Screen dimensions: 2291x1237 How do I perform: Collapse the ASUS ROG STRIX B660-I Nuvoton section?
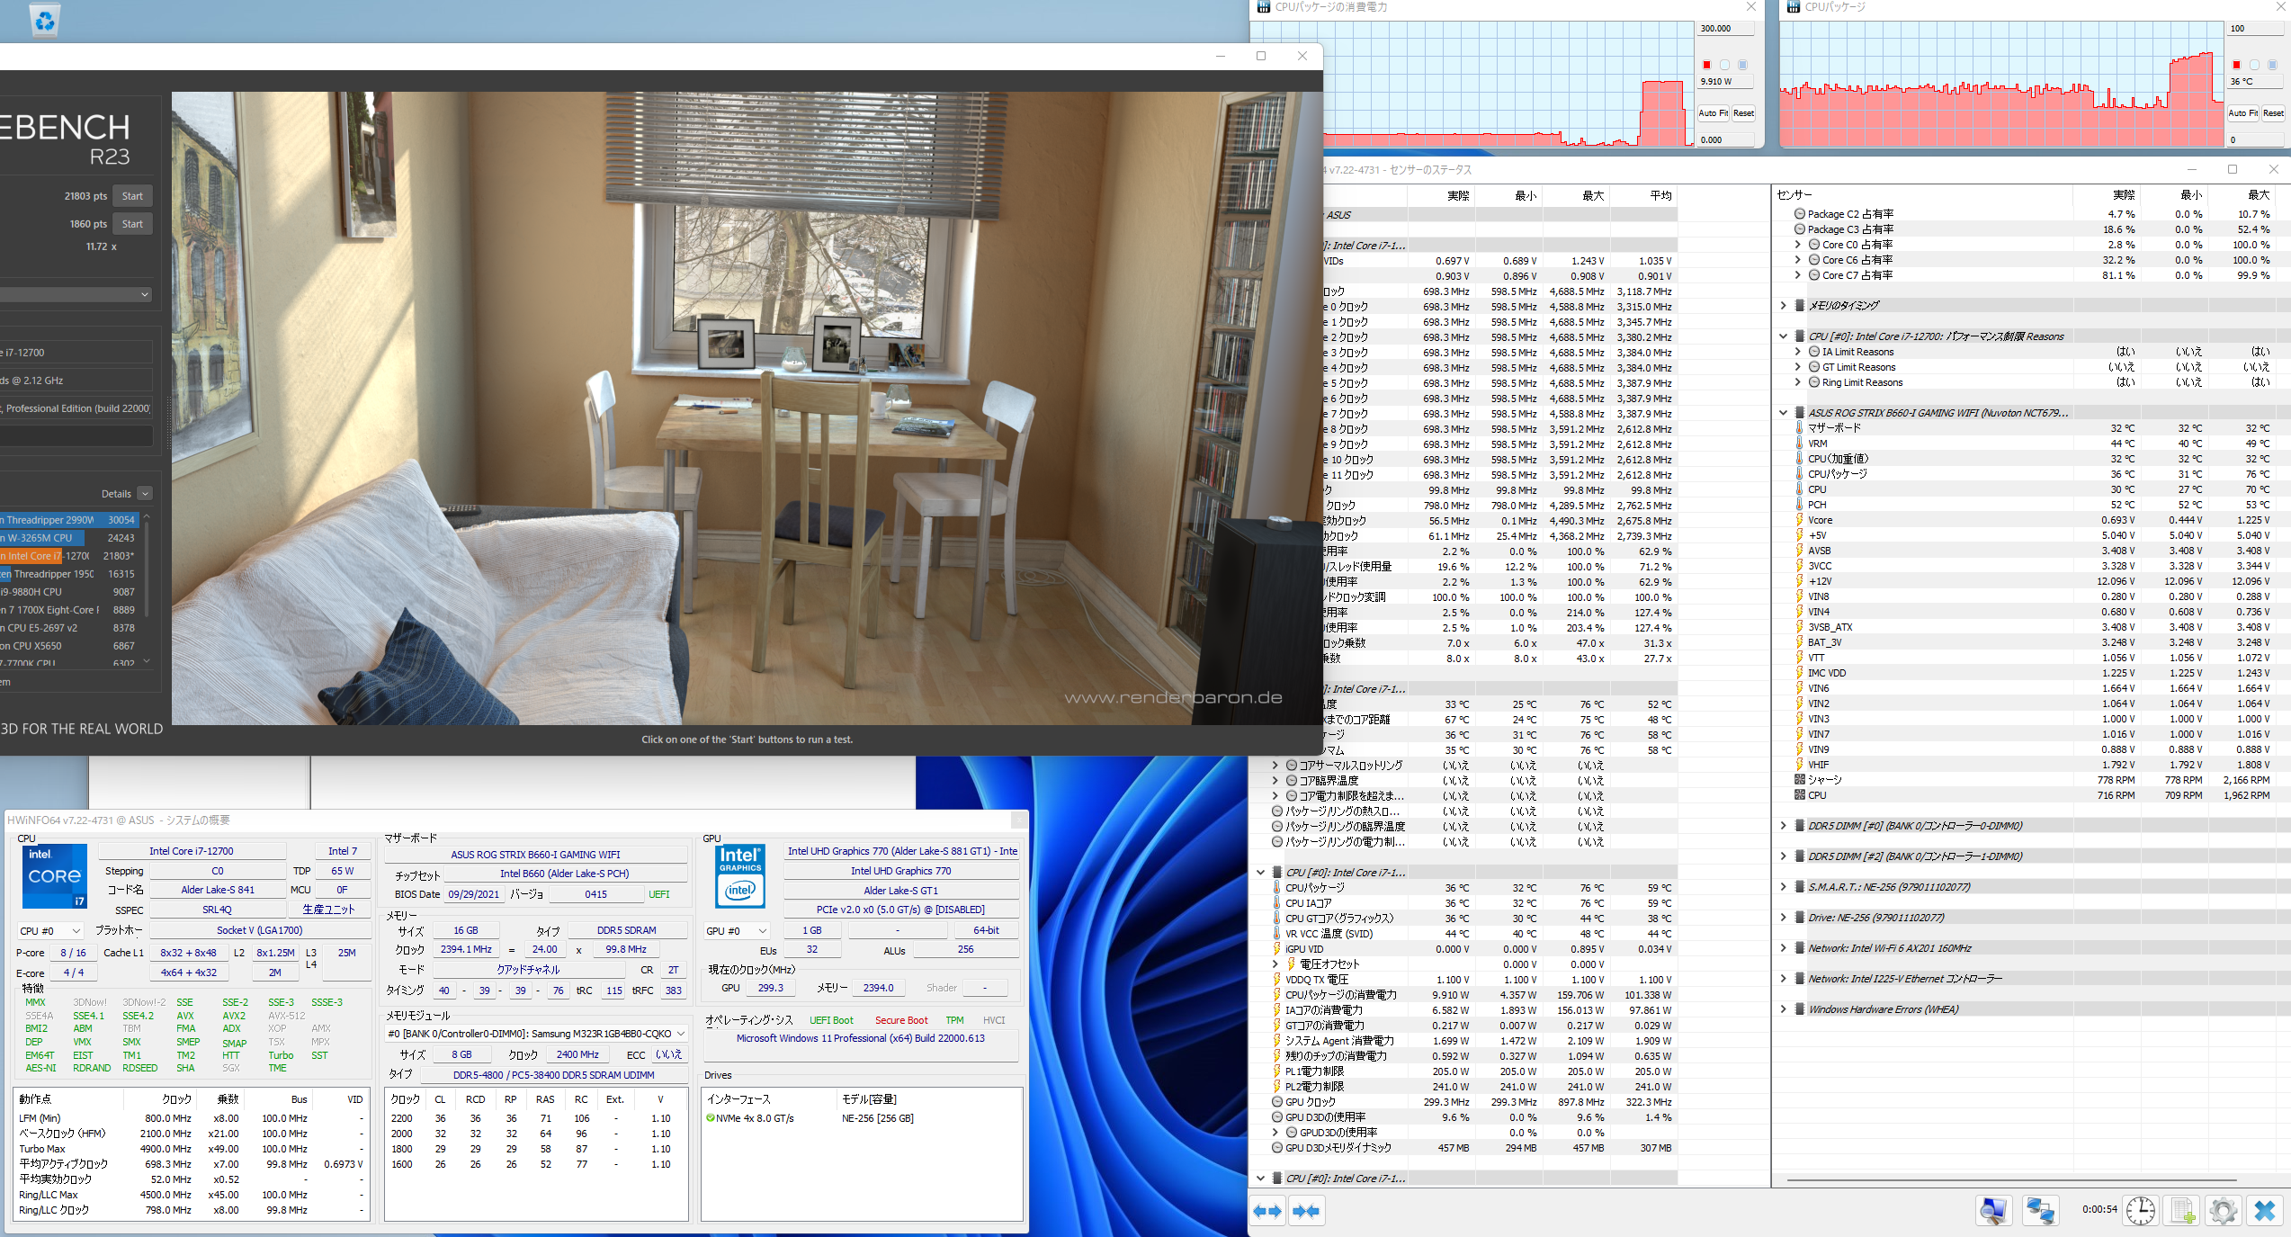pyautogui.click(x=1783, y=413)
